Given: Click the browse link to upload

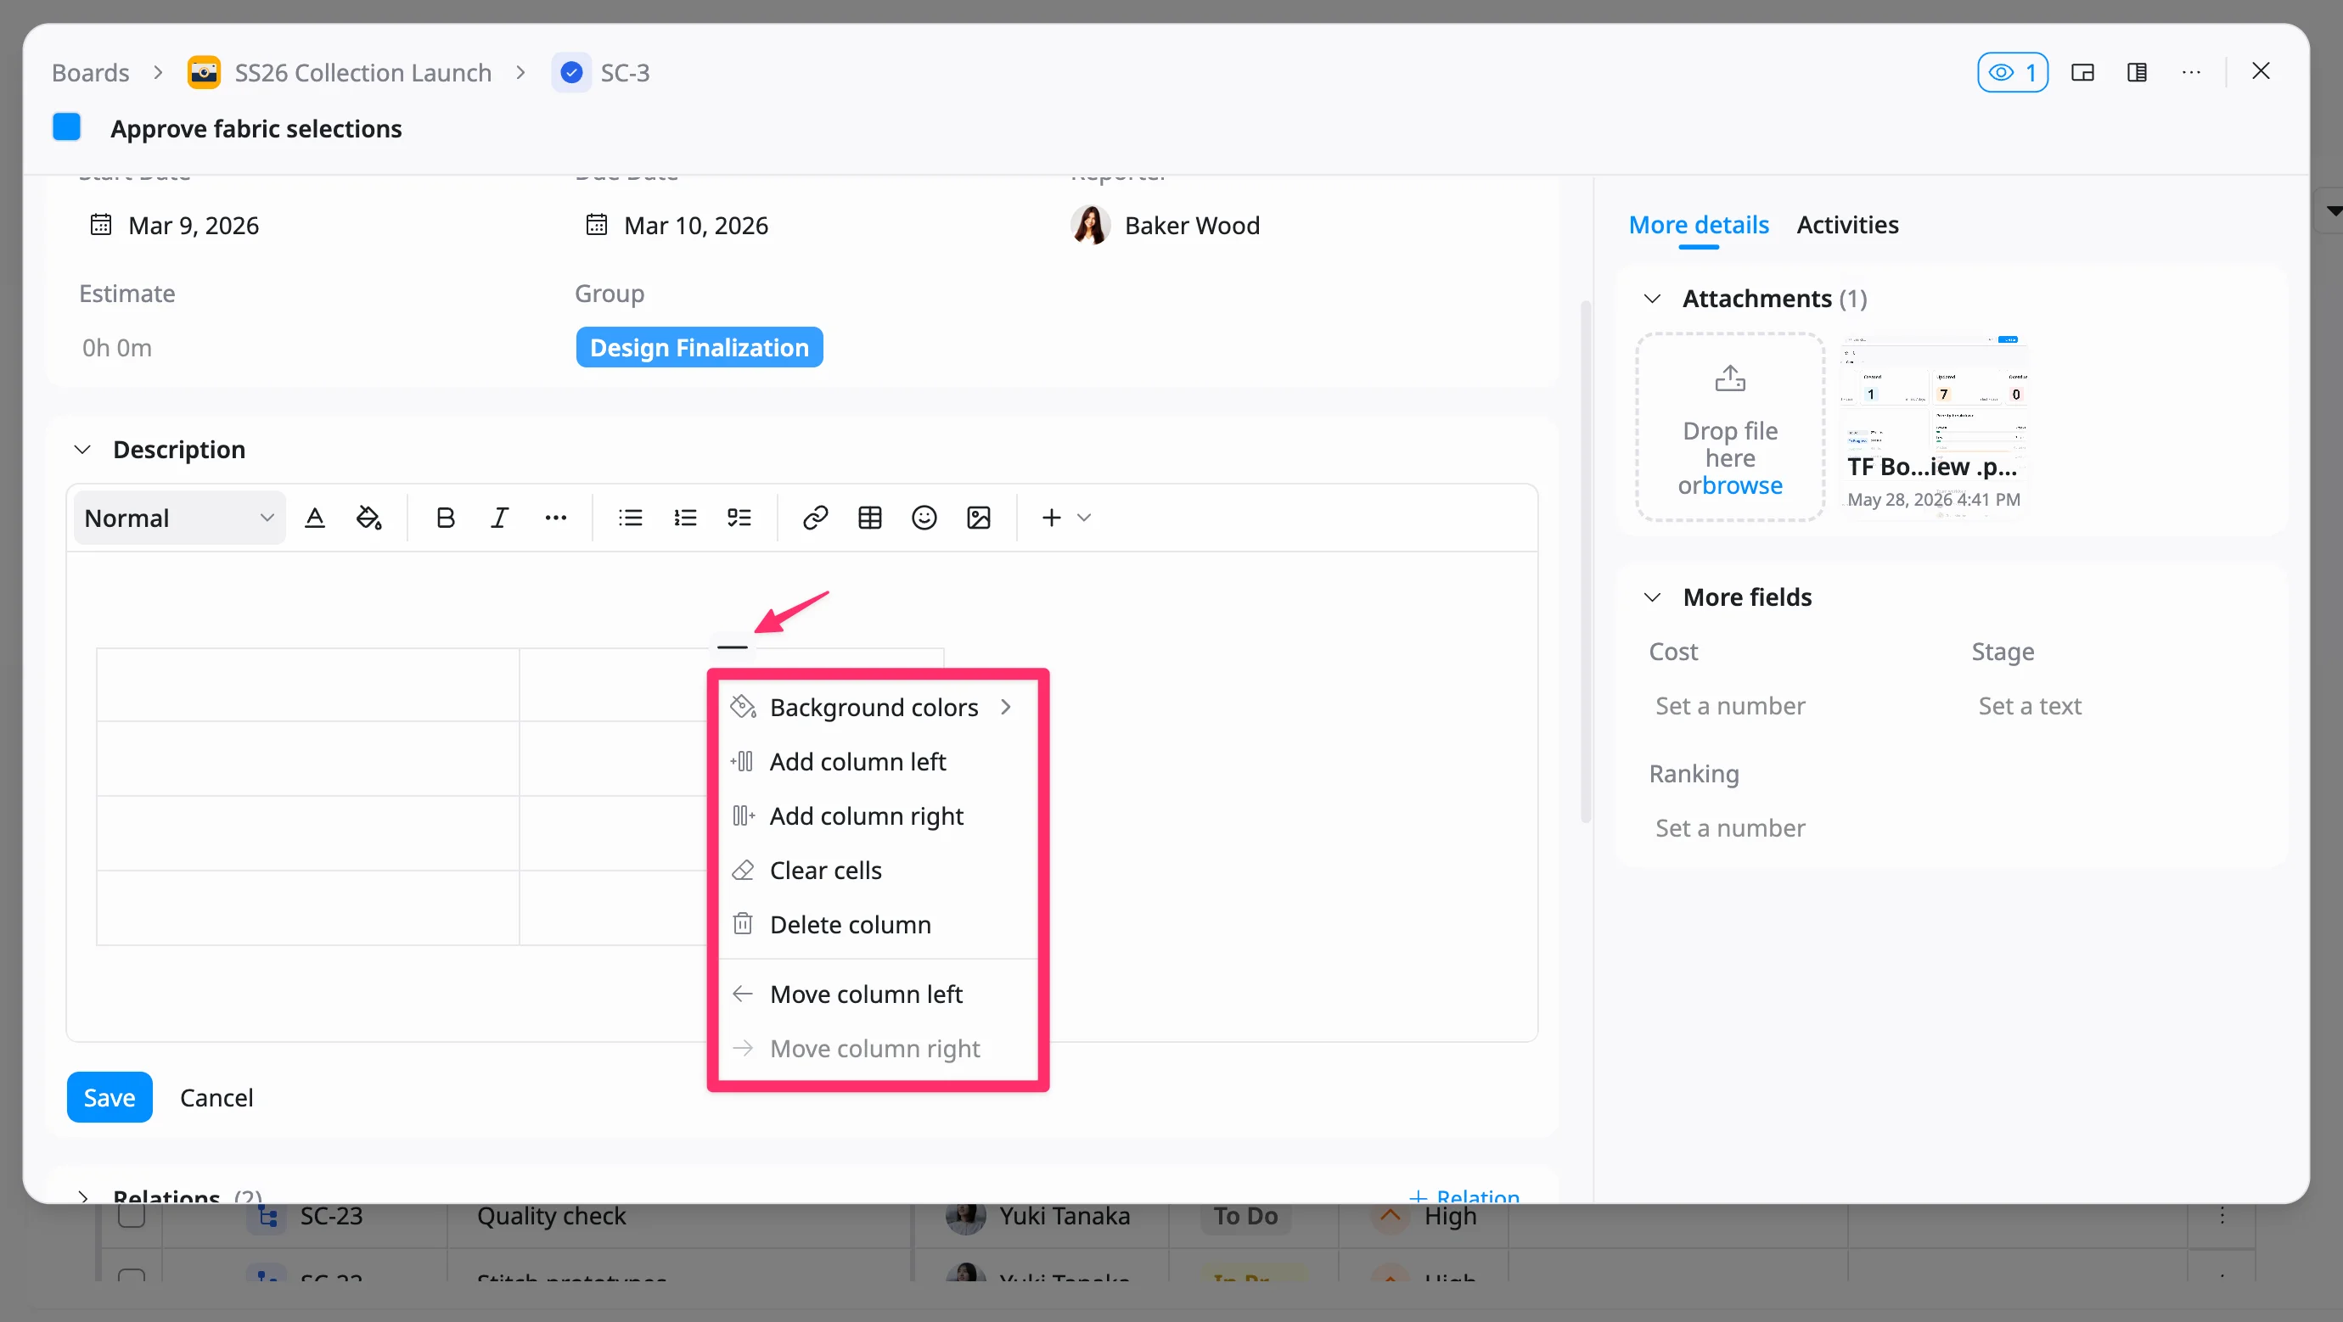Looking at the screenshot, I should tap(1743, 485).
